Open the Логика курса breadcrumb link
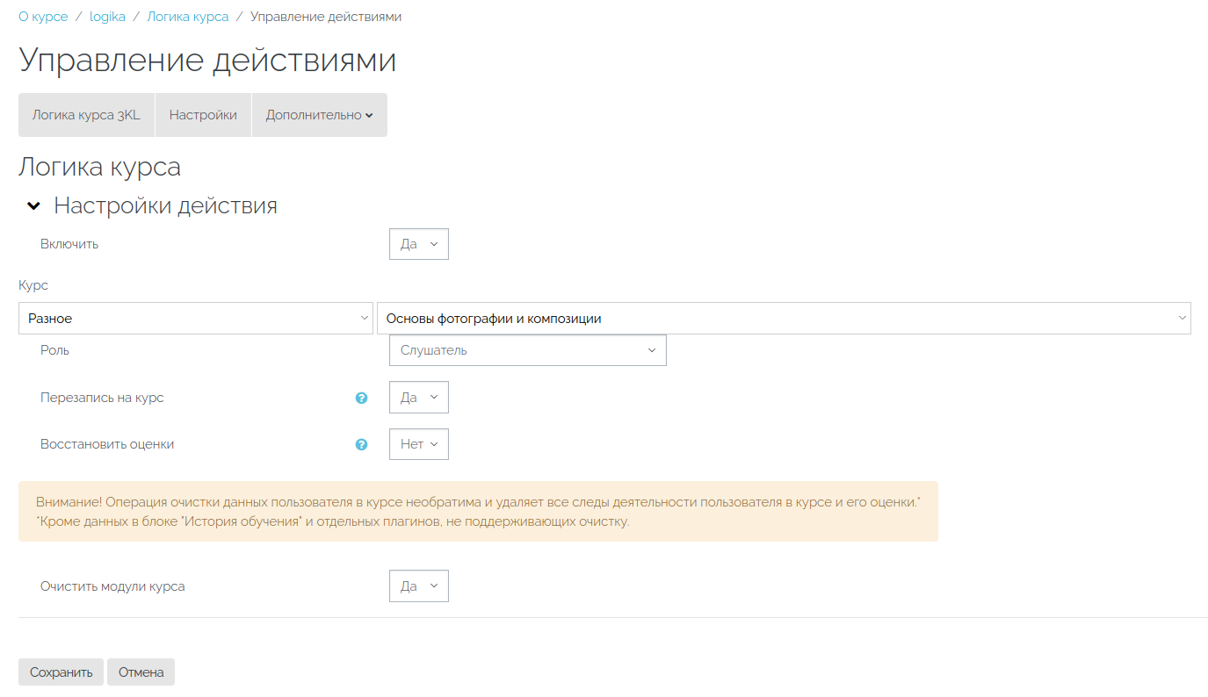Image resolution: width=1208 pixels, height=697 pixels. click(188, 17)
